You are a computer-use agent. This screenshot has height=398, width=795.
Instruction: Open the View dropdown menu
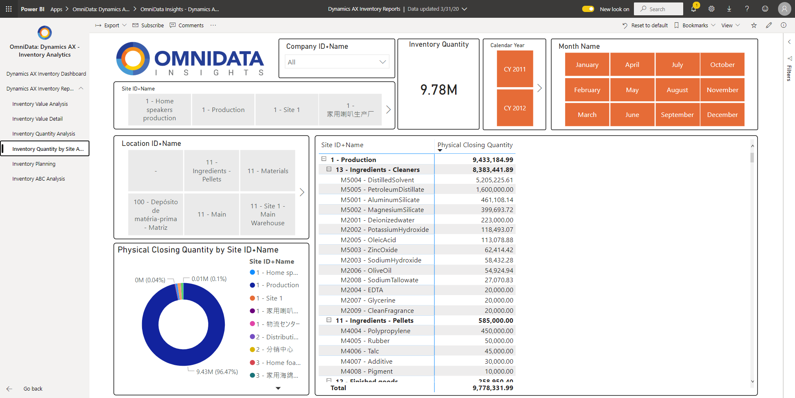point(730,25)
